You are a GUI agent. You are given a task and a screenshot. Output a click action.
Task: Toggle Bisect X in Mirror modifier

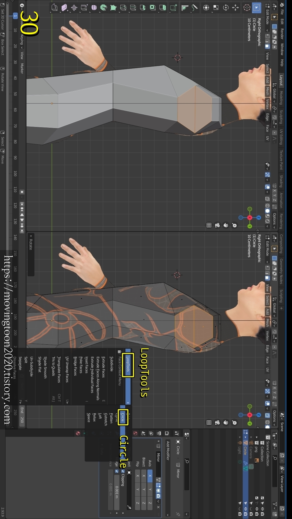[x=144, y=476]
